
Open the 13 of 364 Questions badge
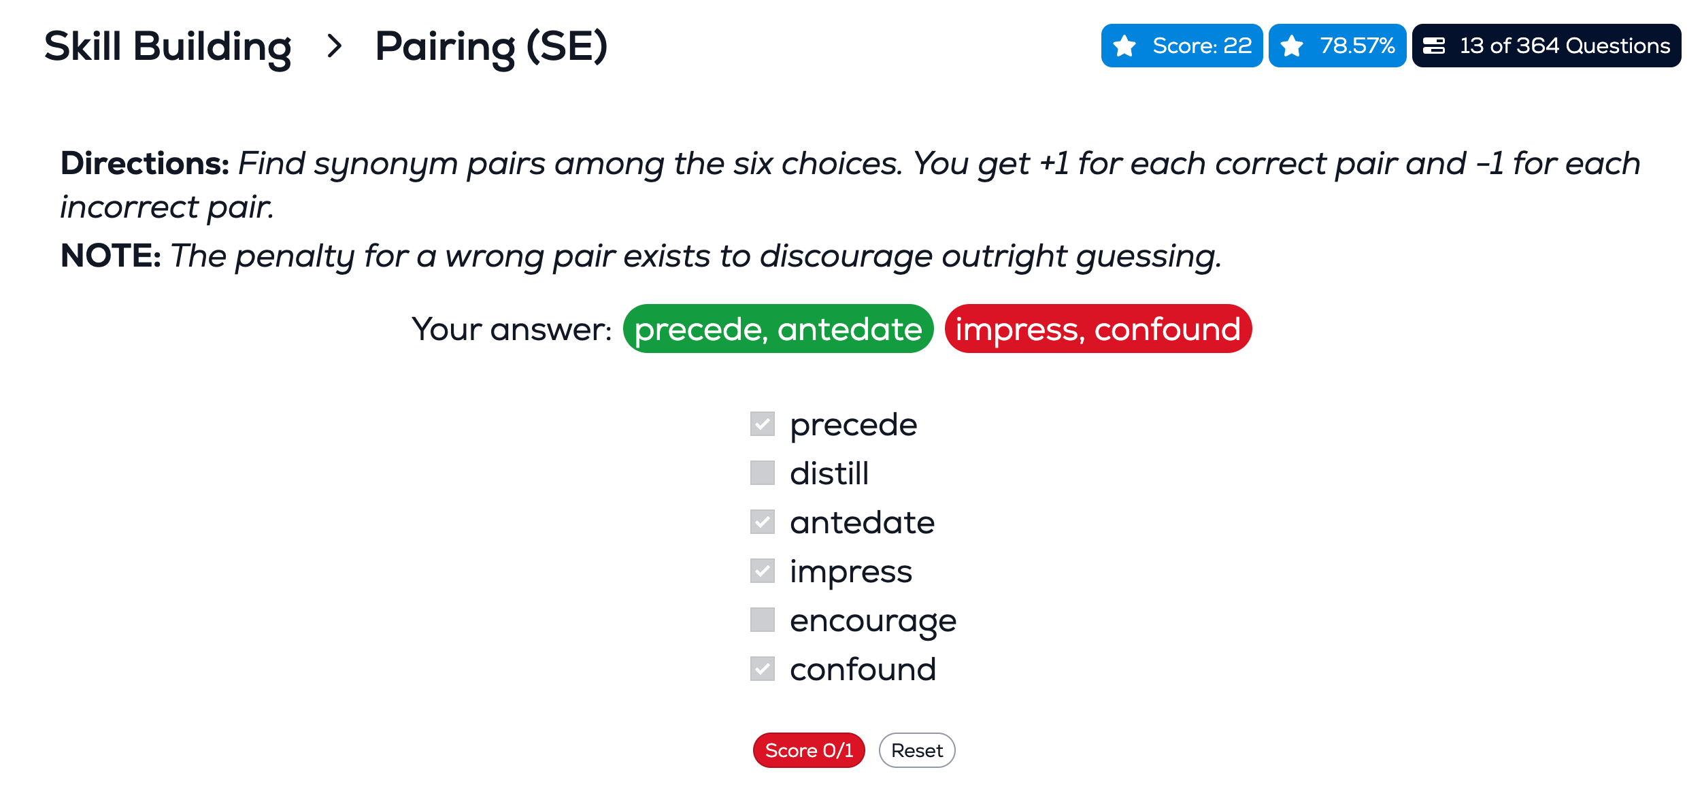(x=1546, y=46)
